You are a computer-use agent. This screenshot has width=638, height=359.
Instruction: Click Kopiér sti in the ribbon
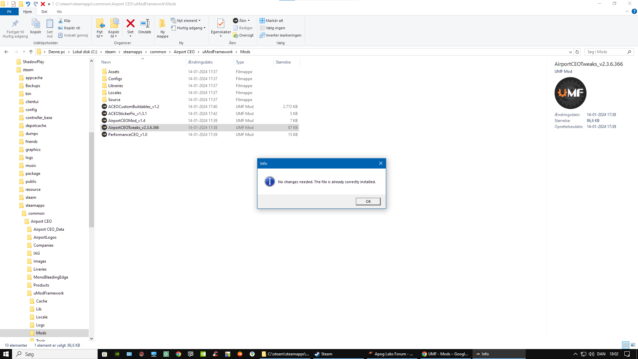[69, 28]
